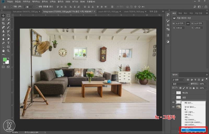The width and height of the screenshot is (209, 134).
Task: Click the foreground green color swatch
Action: click(5, 60)
